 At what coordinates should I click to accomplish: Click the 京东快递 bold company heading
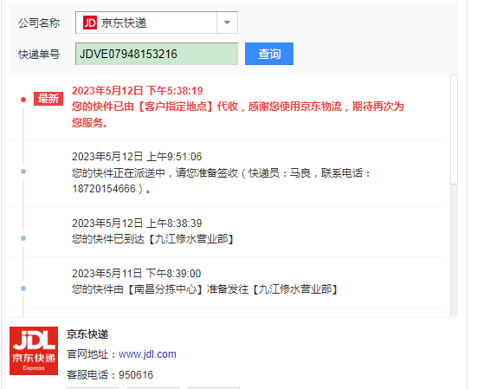87,334
